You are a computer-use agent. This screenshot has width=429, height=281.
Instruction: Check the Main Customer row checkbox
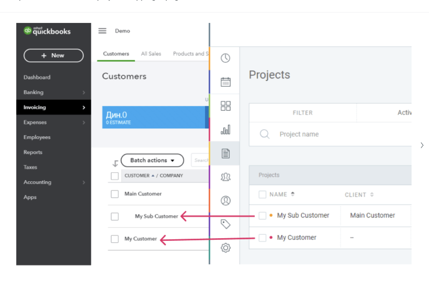tap(115, 194)
